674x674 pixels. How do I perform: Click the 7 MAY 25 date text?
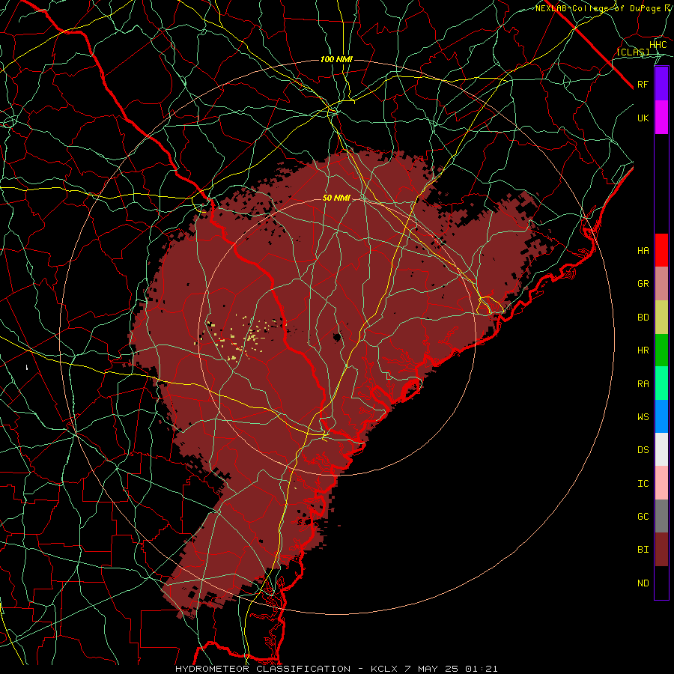pos(431,669)
